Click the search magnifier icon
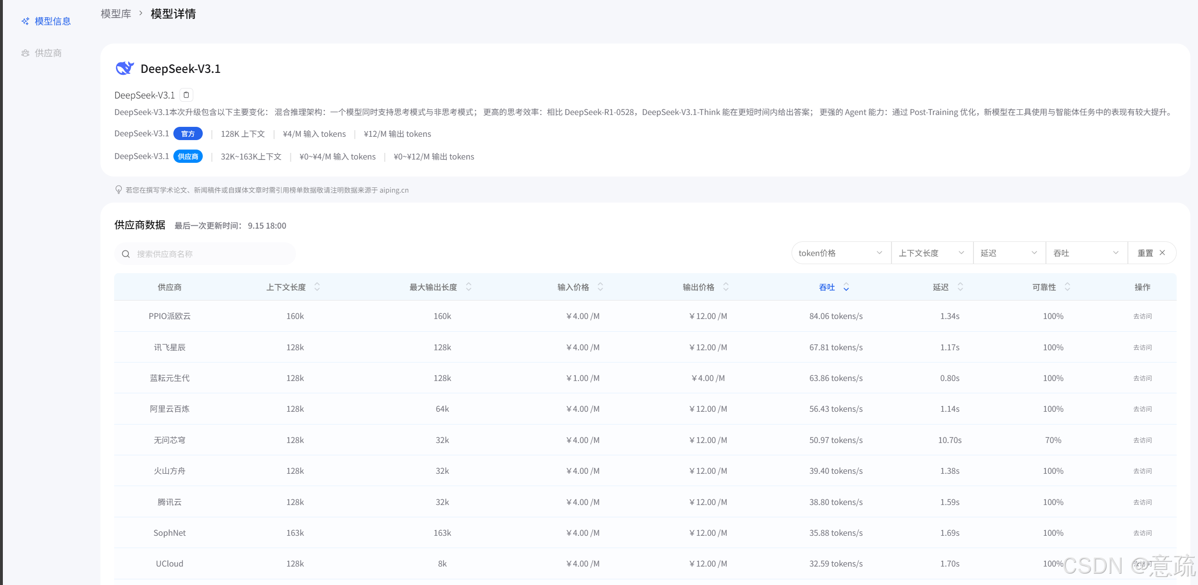The height and width of the screenshot is (585, 1198). tap(126, 254)
